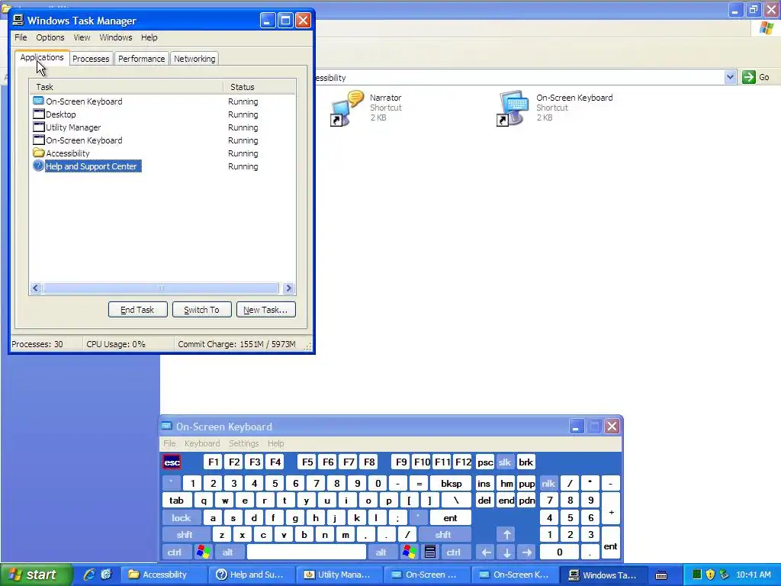Toggle the lock (caps lock) key
This screenshot has height=586, width=781.
point(182,518)
